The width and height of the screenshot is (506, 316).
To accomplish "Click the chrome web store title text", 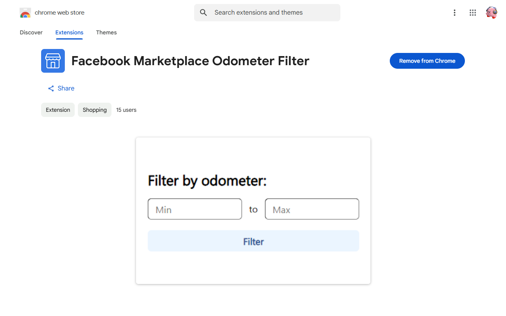I will [60, 13].
